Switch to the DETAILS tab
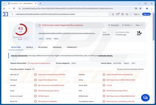This screenshot has height=105, width=156. 29,47
